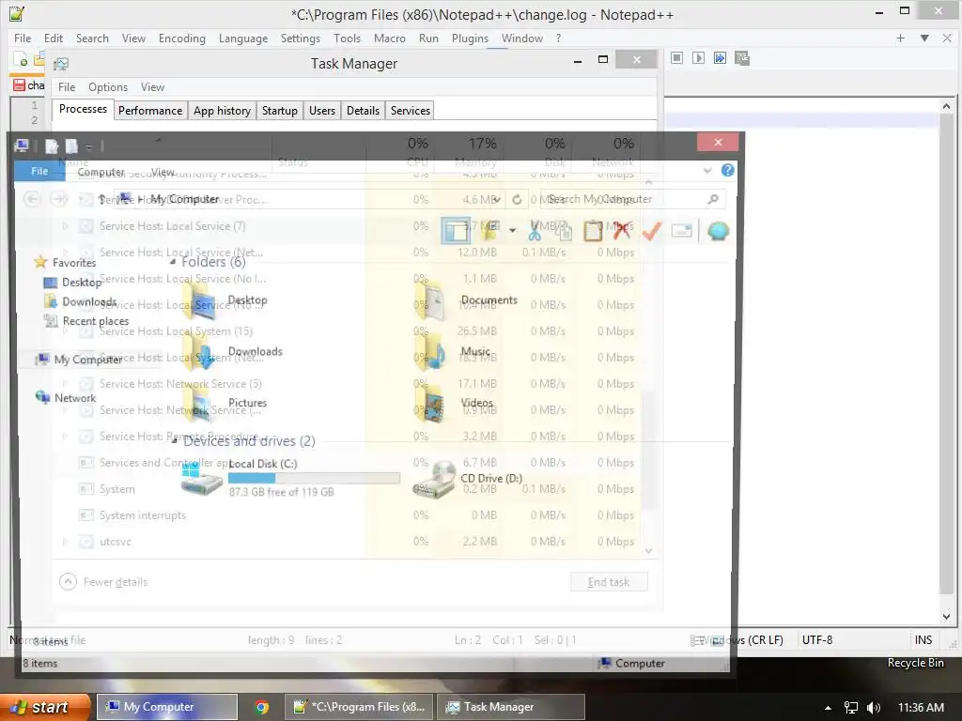
Task: Click Properties icon in My Computer quick access toolbar
Action: tap(52, 146)
